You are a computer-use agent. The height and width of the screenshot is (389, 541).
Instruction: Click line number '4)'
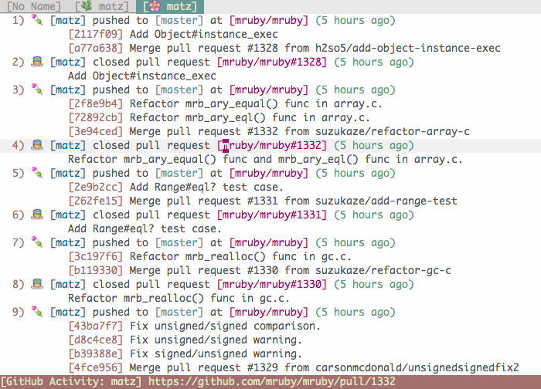(x=19, y=145)
